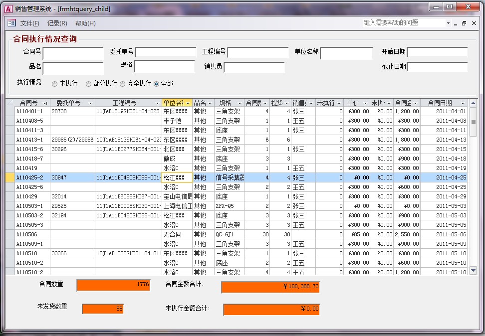Click cell 宝山电信局 in 单位名称 column
This screenshot has height=336, width=485.
coord(177,196)
